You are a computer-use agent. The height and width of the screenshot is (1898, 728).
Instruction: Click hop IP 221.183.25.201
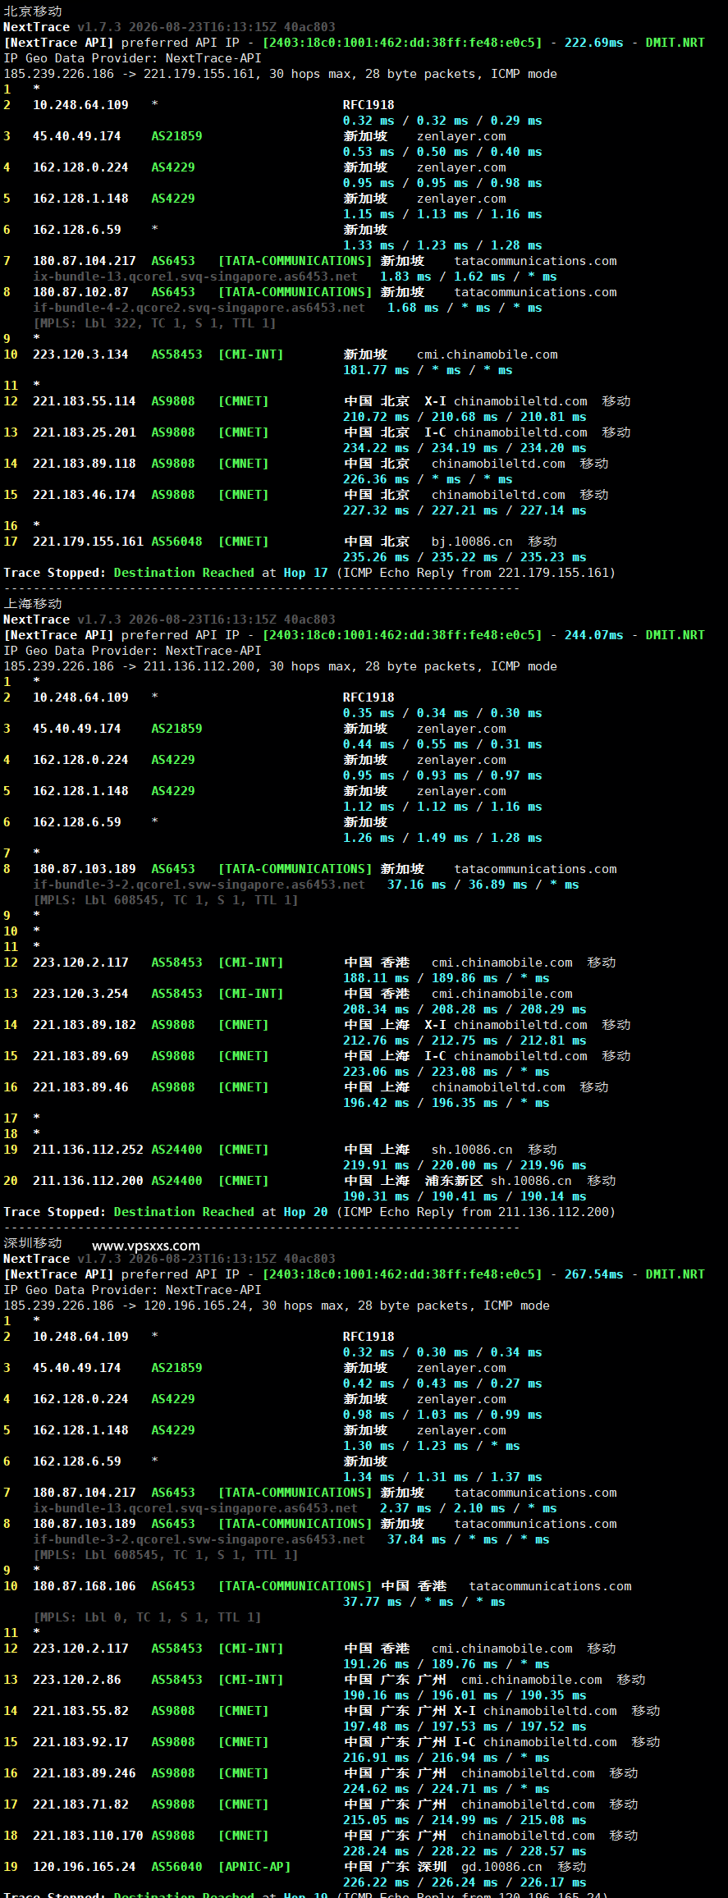tap(85, 432)
